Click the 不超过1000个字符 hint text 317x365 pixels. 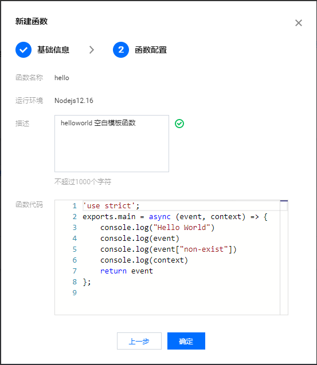pos(83,181)
